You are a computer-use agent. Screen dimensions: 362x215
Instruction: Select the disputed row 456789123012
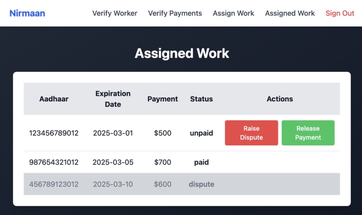(182, 184)
